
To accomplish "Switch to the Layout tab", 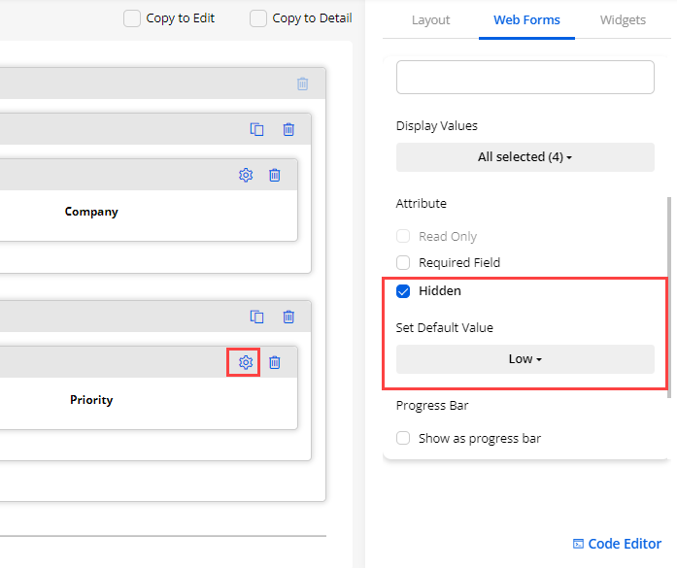I will pyautogui.click(x=430, y=19).
